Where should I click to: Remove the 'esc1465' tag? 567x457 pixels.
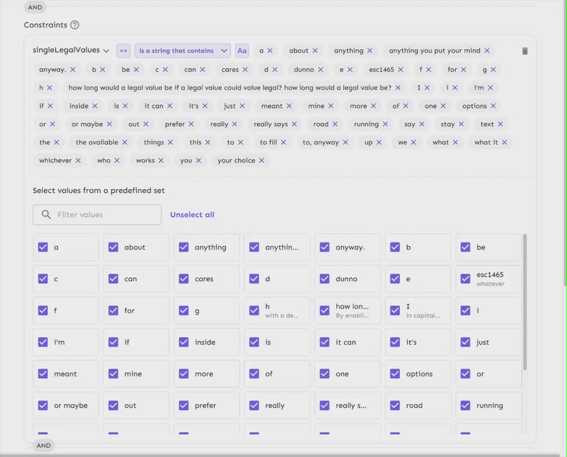[400, 69]
